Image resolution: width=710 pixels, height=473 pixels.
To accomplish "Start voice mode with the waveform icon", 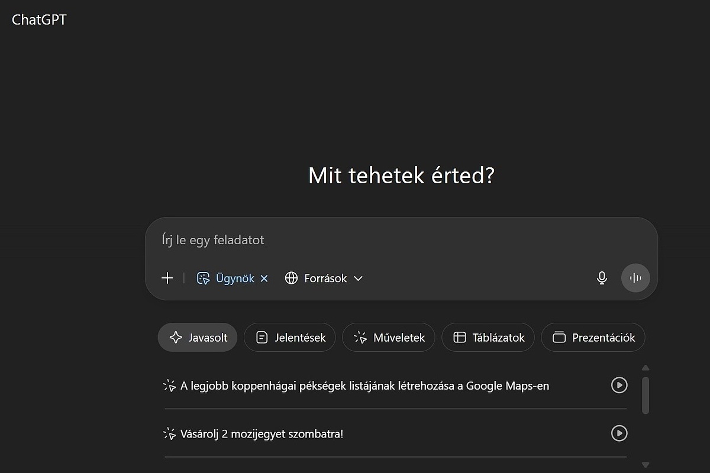I will coord(635,278).
